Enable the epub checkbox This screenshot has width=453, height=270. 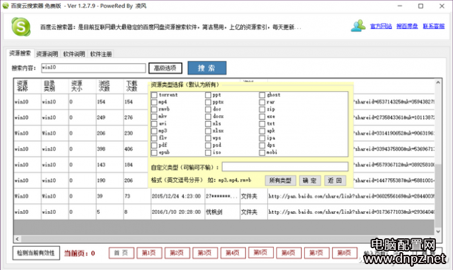coord(154,152)
